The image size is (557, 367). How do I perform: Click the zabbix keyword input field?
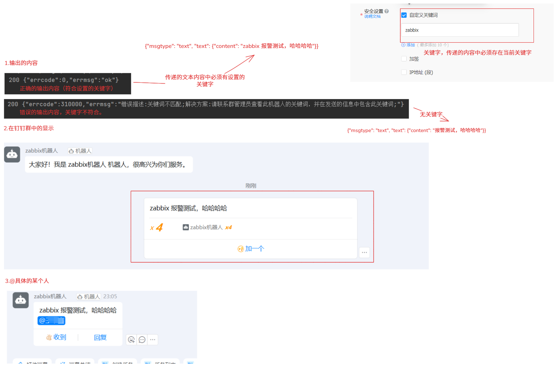[x=460, y=30]
